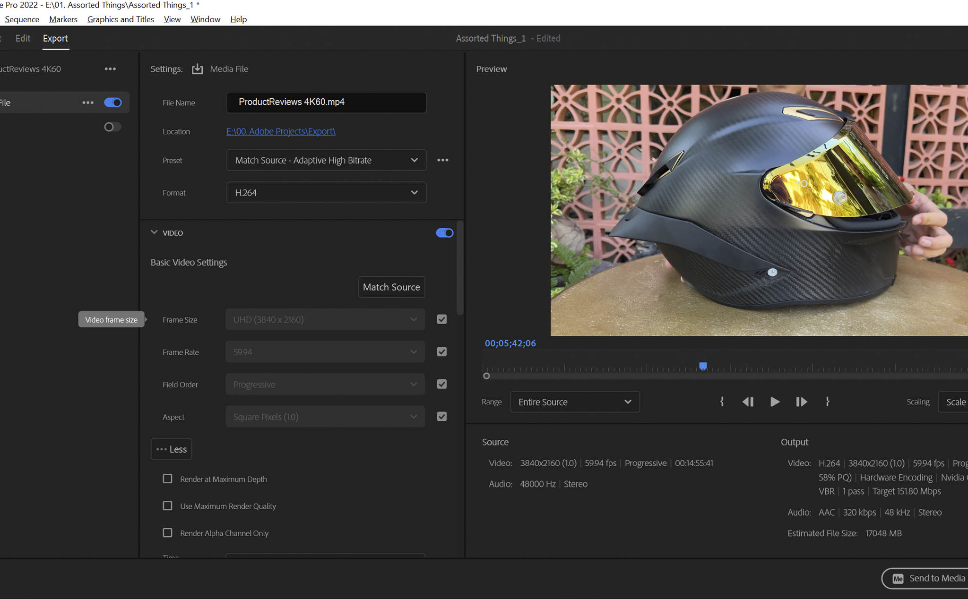Enable the second destination toggle switch
The height and width of the screenshot is (599, 968).
[112, 127]
